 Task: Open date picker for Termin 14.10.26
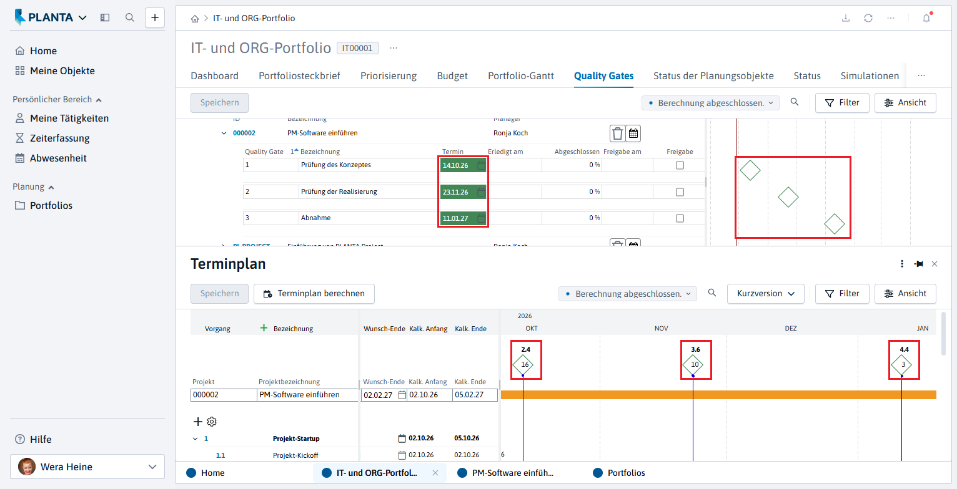point(480,165)
